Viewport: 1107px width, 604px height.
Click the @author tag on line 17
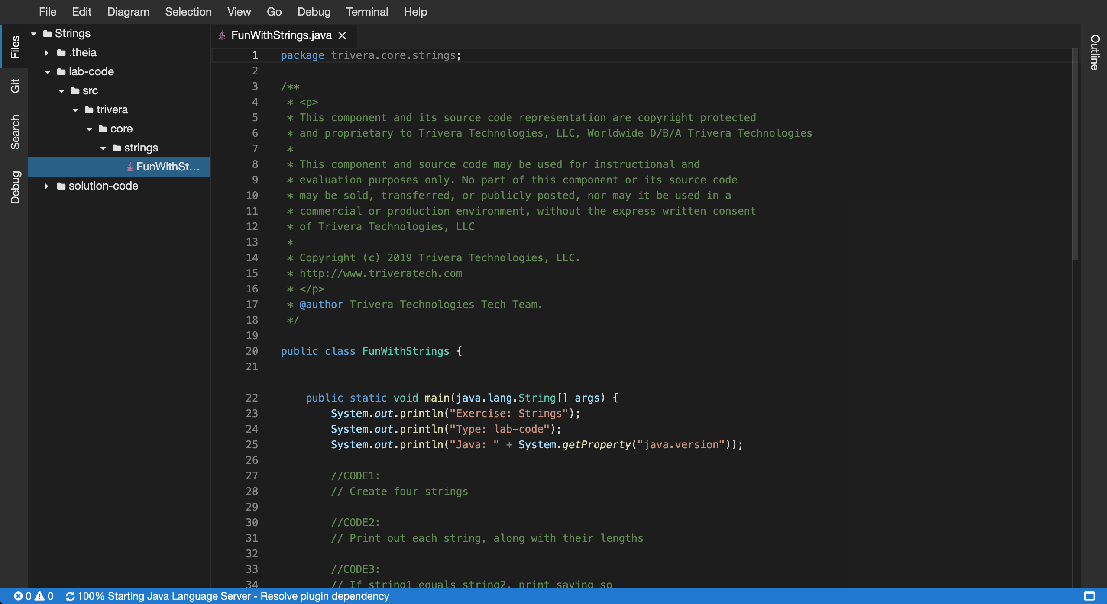(321, 305)
